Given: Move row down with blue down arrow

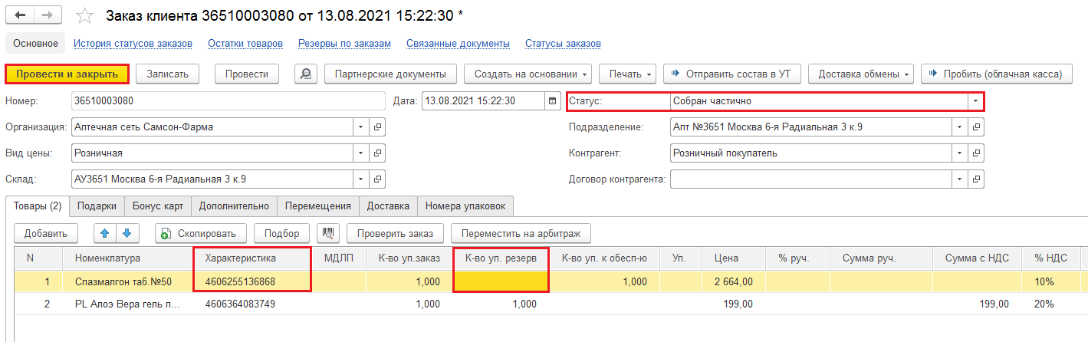Looking at the screenshot, I should coord(127,232).
